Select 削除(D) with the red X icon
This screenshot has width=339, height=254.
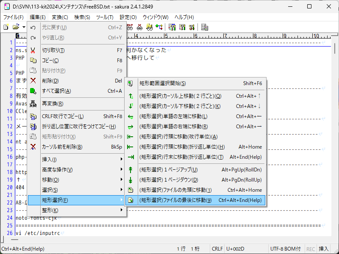click(x=77, y=81)
